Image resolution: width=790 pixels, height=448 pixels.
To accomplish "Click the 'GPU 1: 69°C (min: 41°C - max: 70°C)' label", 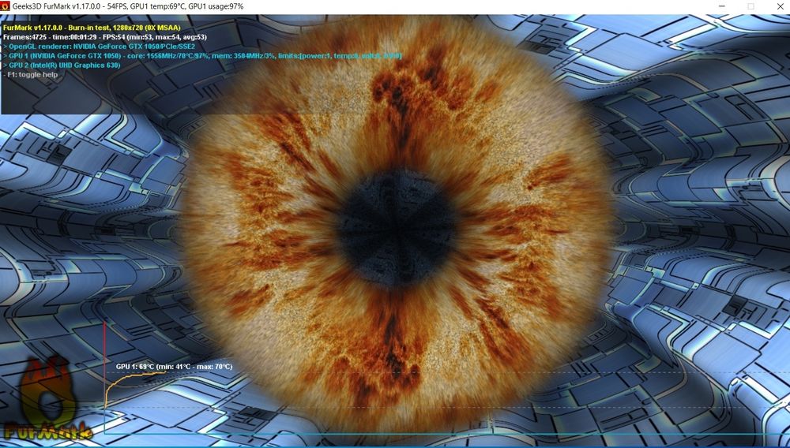I will pos(175,367).
